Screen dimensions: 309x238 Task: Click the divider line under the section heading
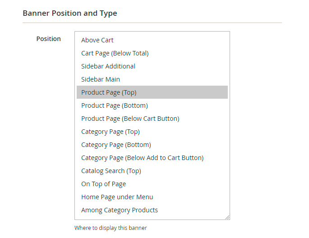[152, 23]
